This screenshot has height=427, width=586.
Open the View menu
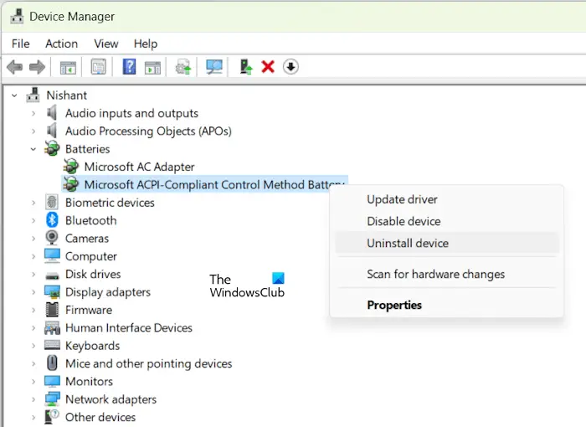[x=106, y=44]
